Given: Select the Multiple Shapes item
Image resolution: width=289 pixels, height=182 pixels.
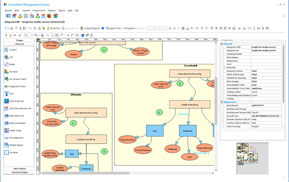Looking at the screenshot, I should coord(14,145).
